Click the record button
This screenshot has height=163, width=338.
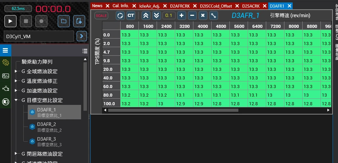(x=41, y=21)
